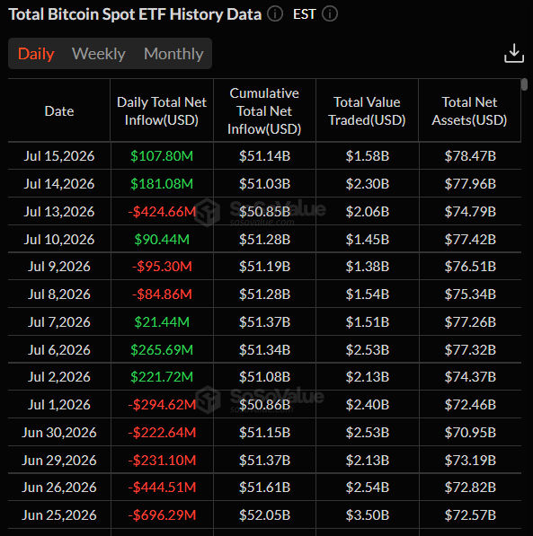This screenshot has width=533, height=536.
Task: Select the Jul 15,2026 date cell
Action: click(59, 156)
